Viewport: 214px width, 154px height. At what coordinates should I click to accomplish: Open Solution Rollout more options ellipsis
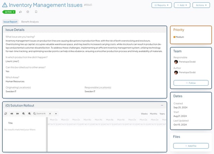162,105
